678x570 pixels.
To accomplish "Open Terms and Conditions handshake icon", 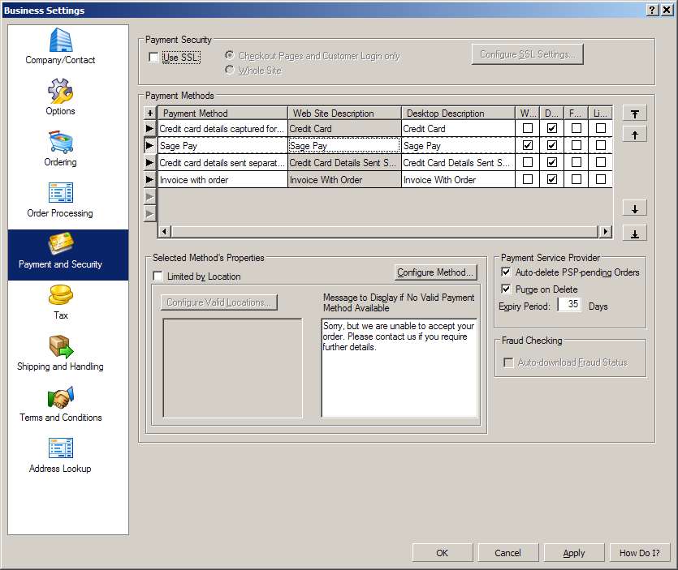I will coord(60,397).
